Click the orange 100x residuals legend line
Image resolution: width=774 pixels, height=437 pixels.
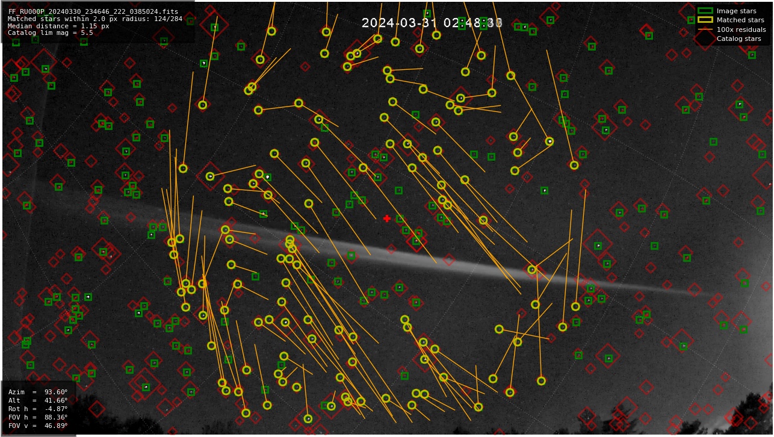click(705, 29)
